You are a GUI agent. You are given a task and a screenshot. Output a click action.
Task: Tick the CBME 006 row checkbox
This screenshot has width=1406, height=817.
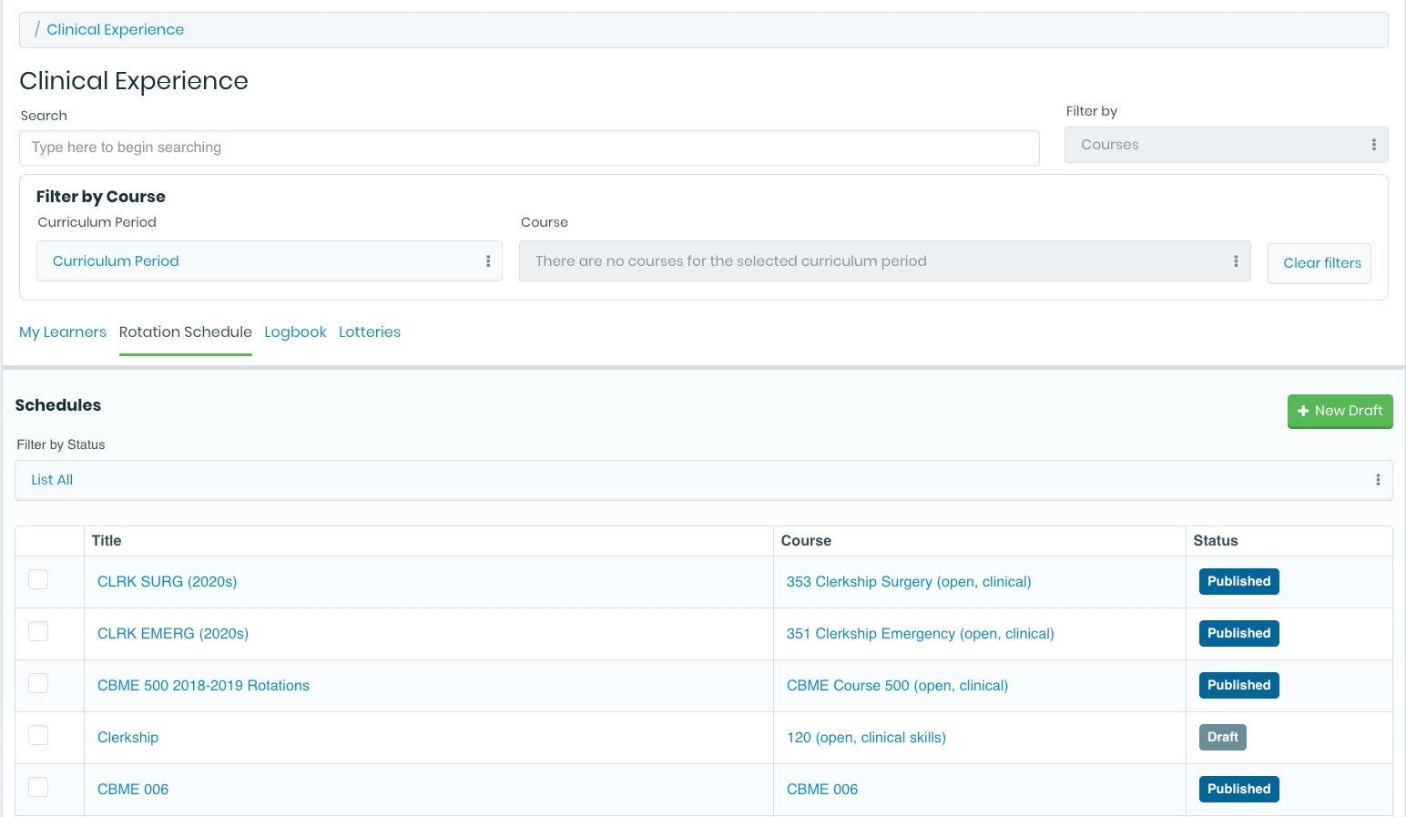[38, 788]
